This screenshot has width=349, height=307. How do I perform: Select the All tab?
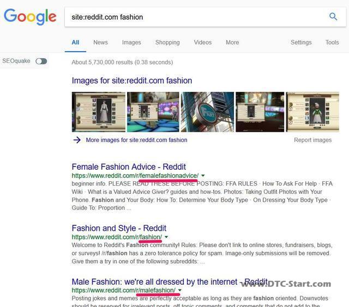[75, 42]
